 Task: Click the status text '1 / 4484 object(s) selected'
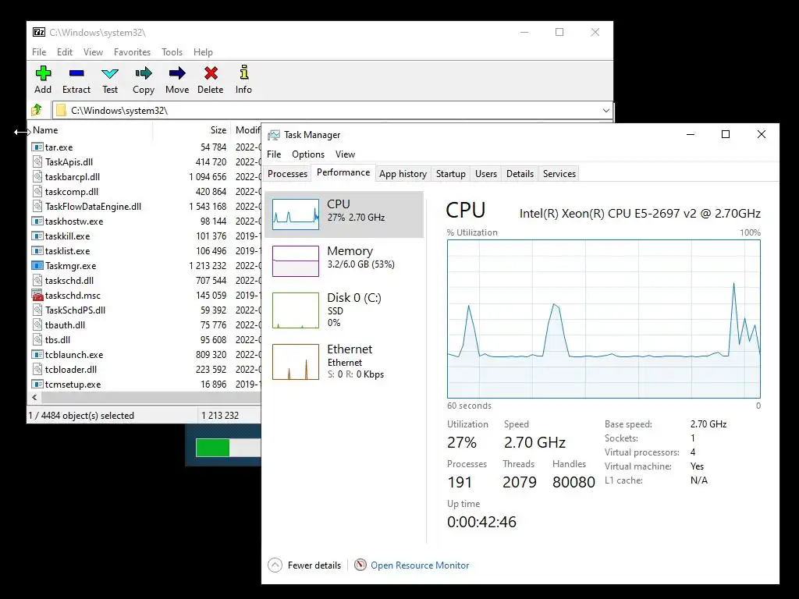tap(81, 416)
